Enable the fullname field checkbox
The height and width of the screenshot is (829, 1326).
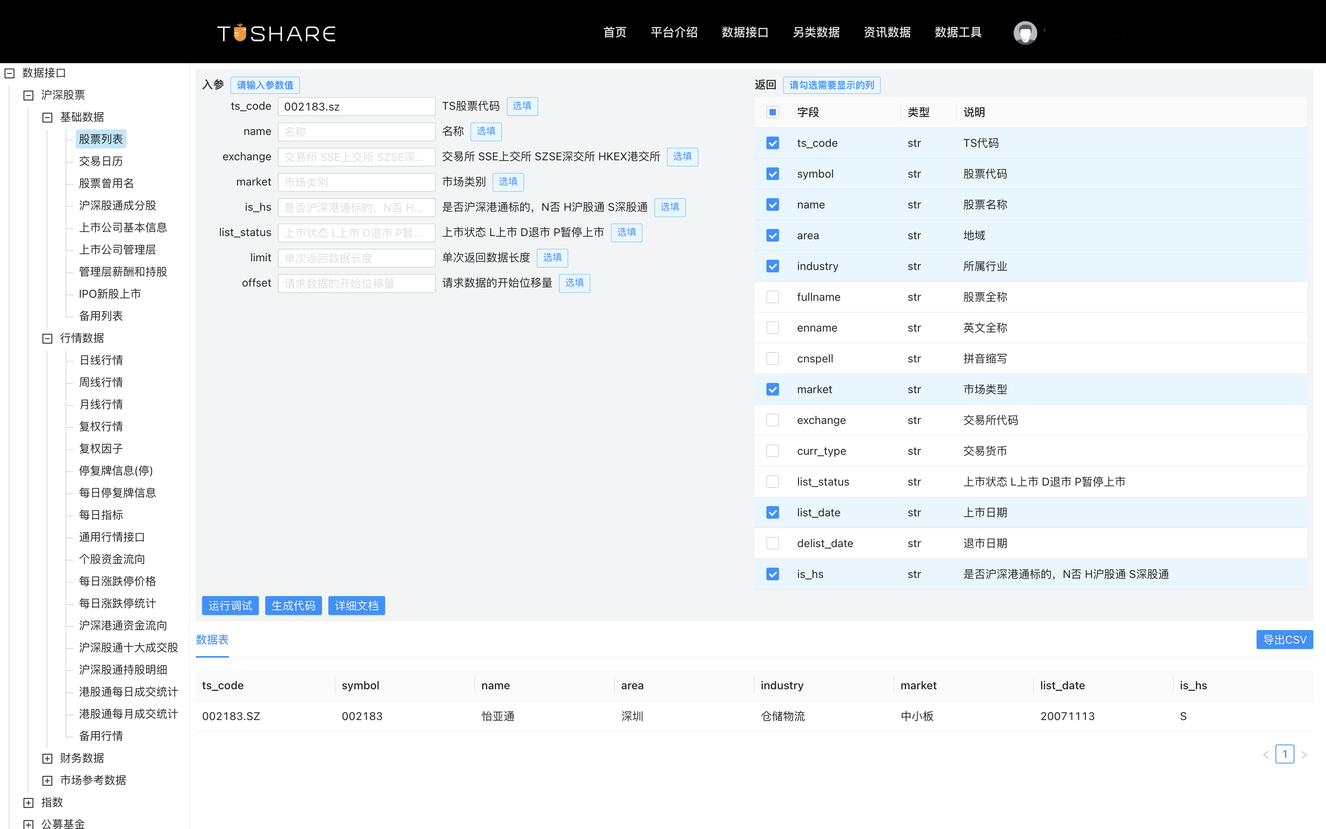773,296
